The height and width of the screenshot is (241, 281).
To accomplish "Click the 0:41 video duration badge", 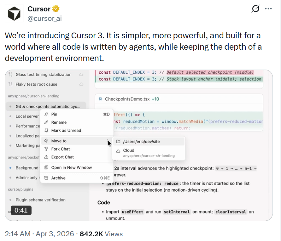I will pos(21,210).
